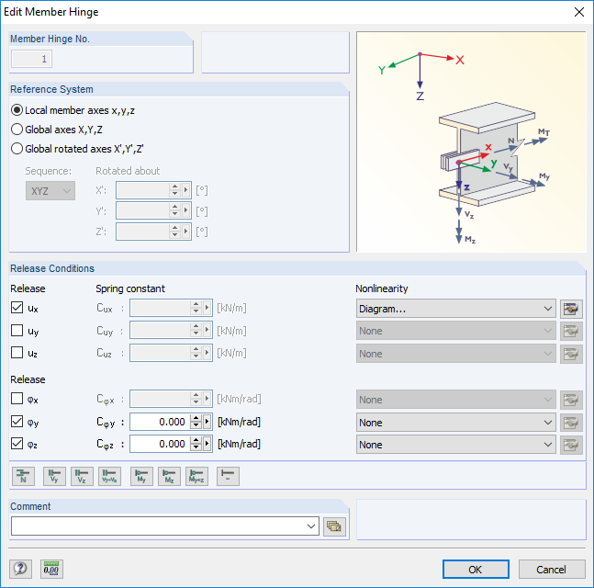Expand the Comment dropdown list
This screenshot has height=588, width=594.
tap(311, 526)
